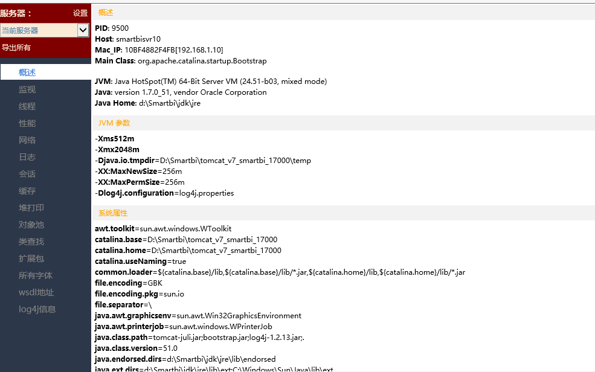Click the Java version 1.7.0_51 line

[x=181, y=92]
